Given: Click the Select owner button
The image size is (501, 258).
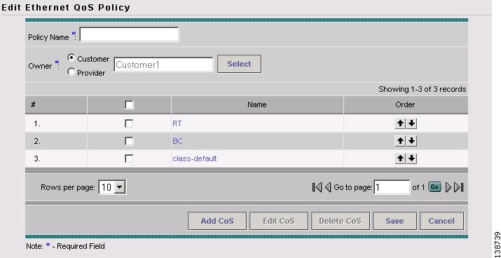Looking at the screenshot, I should [239, 64].
